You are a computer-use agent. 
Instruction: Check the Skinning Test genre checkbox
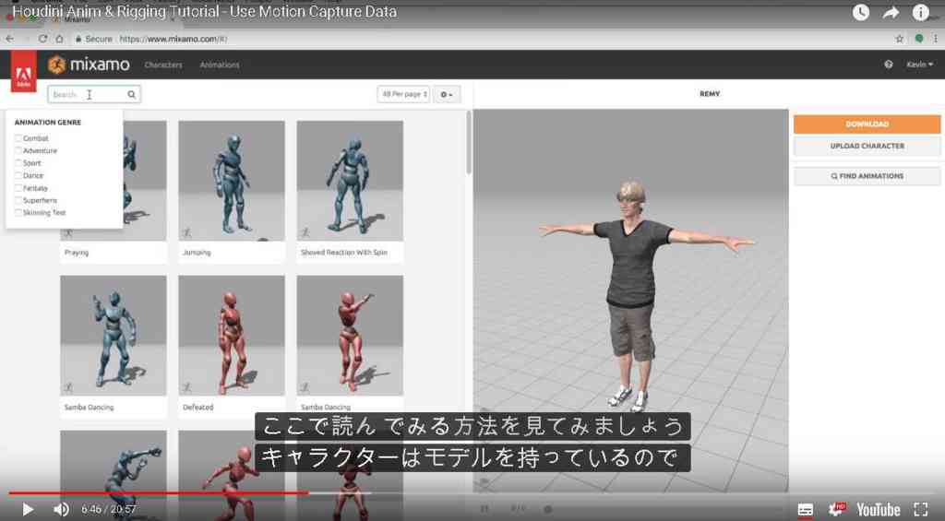coord(18,213)
